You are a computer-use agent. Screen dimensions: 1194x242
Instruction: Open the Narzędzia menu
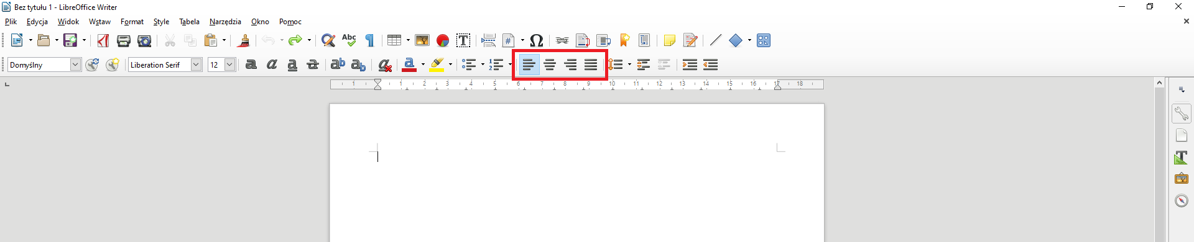pos(225,22)
